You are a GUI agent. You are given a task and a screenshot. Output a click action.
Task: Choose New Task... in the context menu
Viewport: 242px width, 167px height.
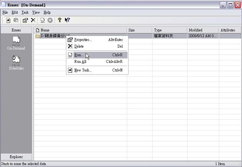pos(97,70)
